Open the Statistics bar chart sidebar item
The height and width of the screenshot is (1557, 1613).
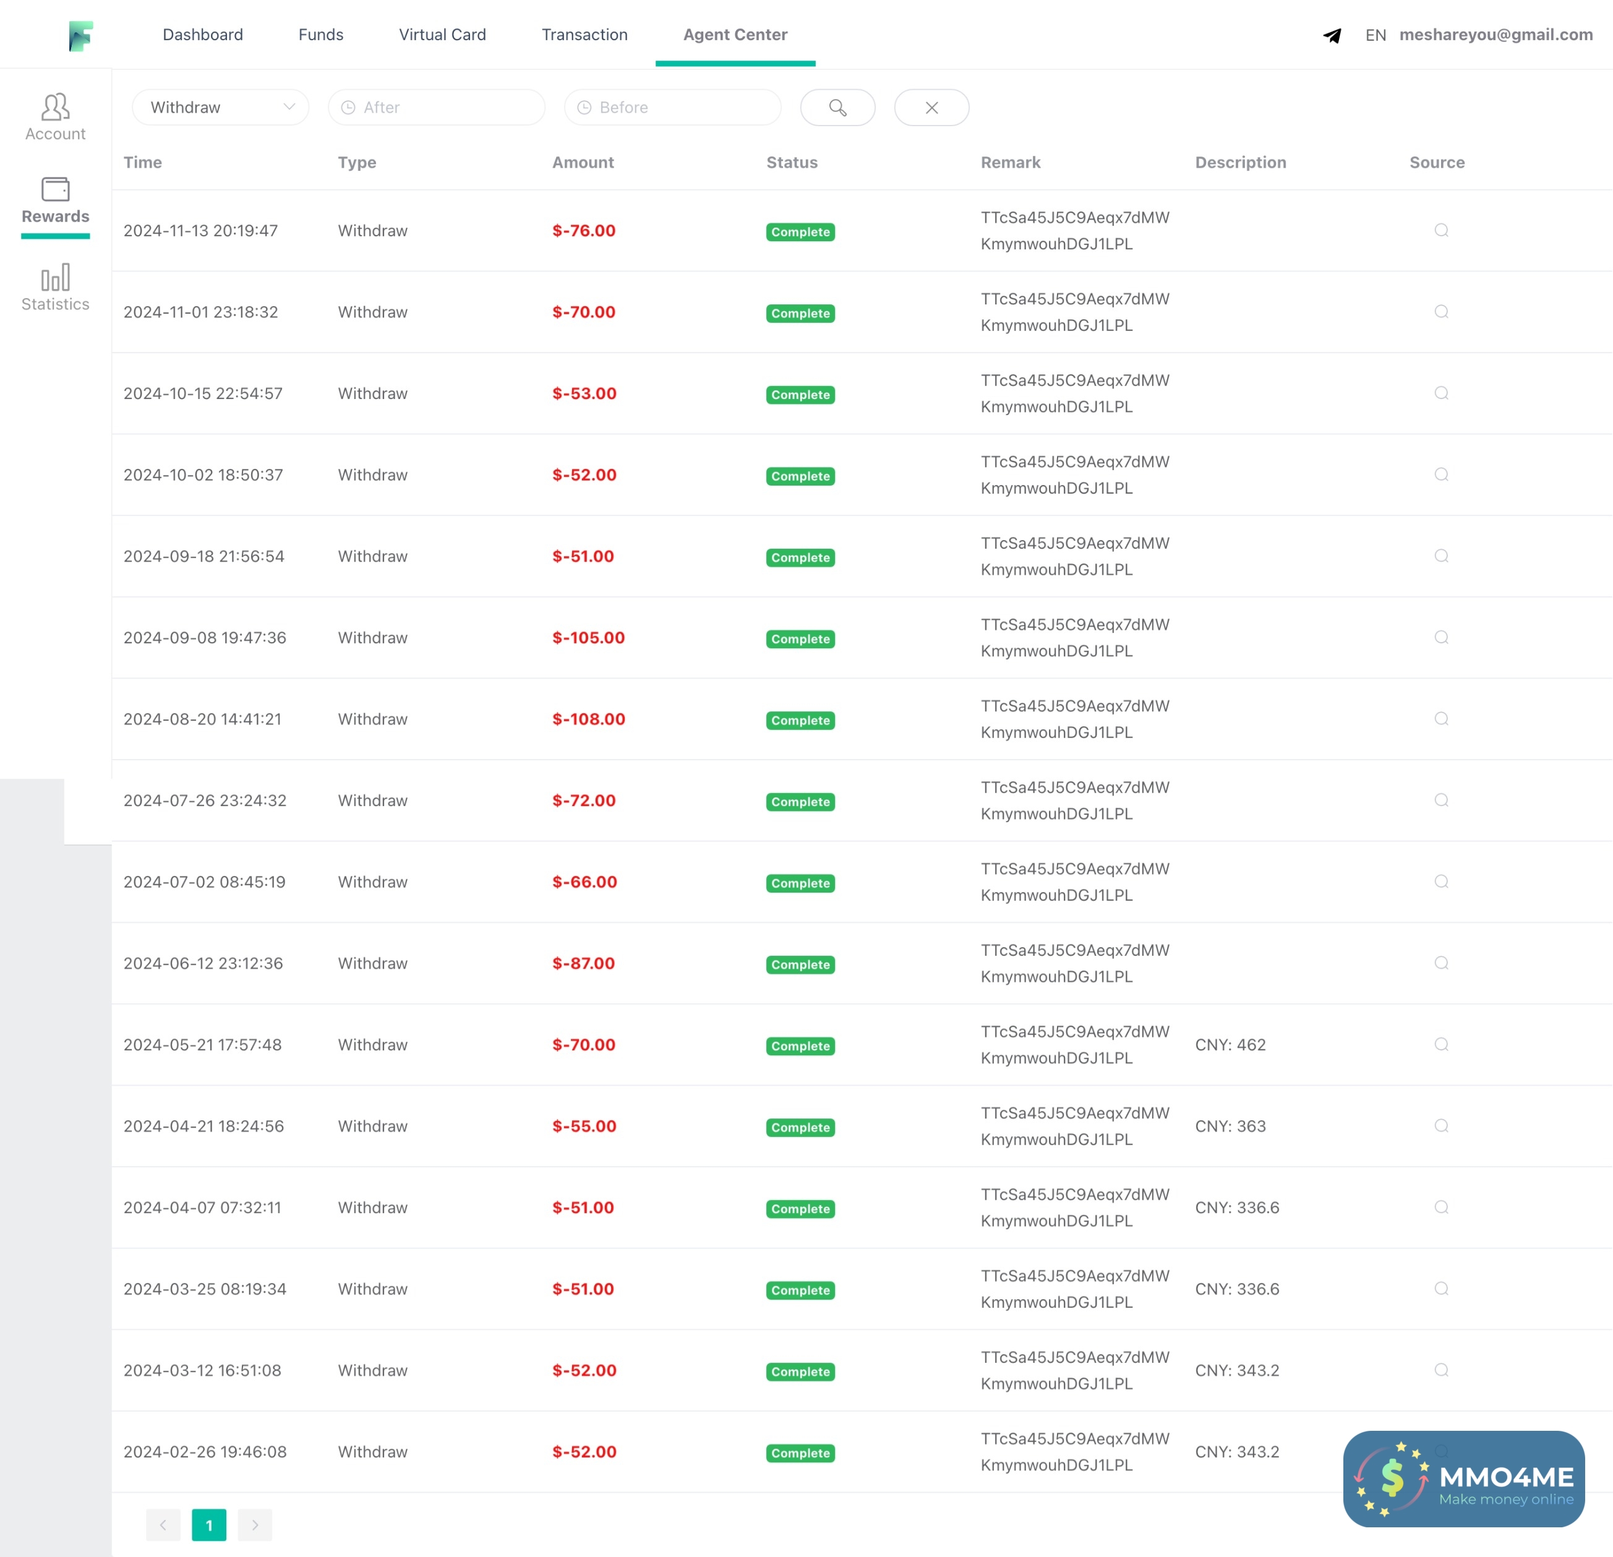[x=55, y=287]
